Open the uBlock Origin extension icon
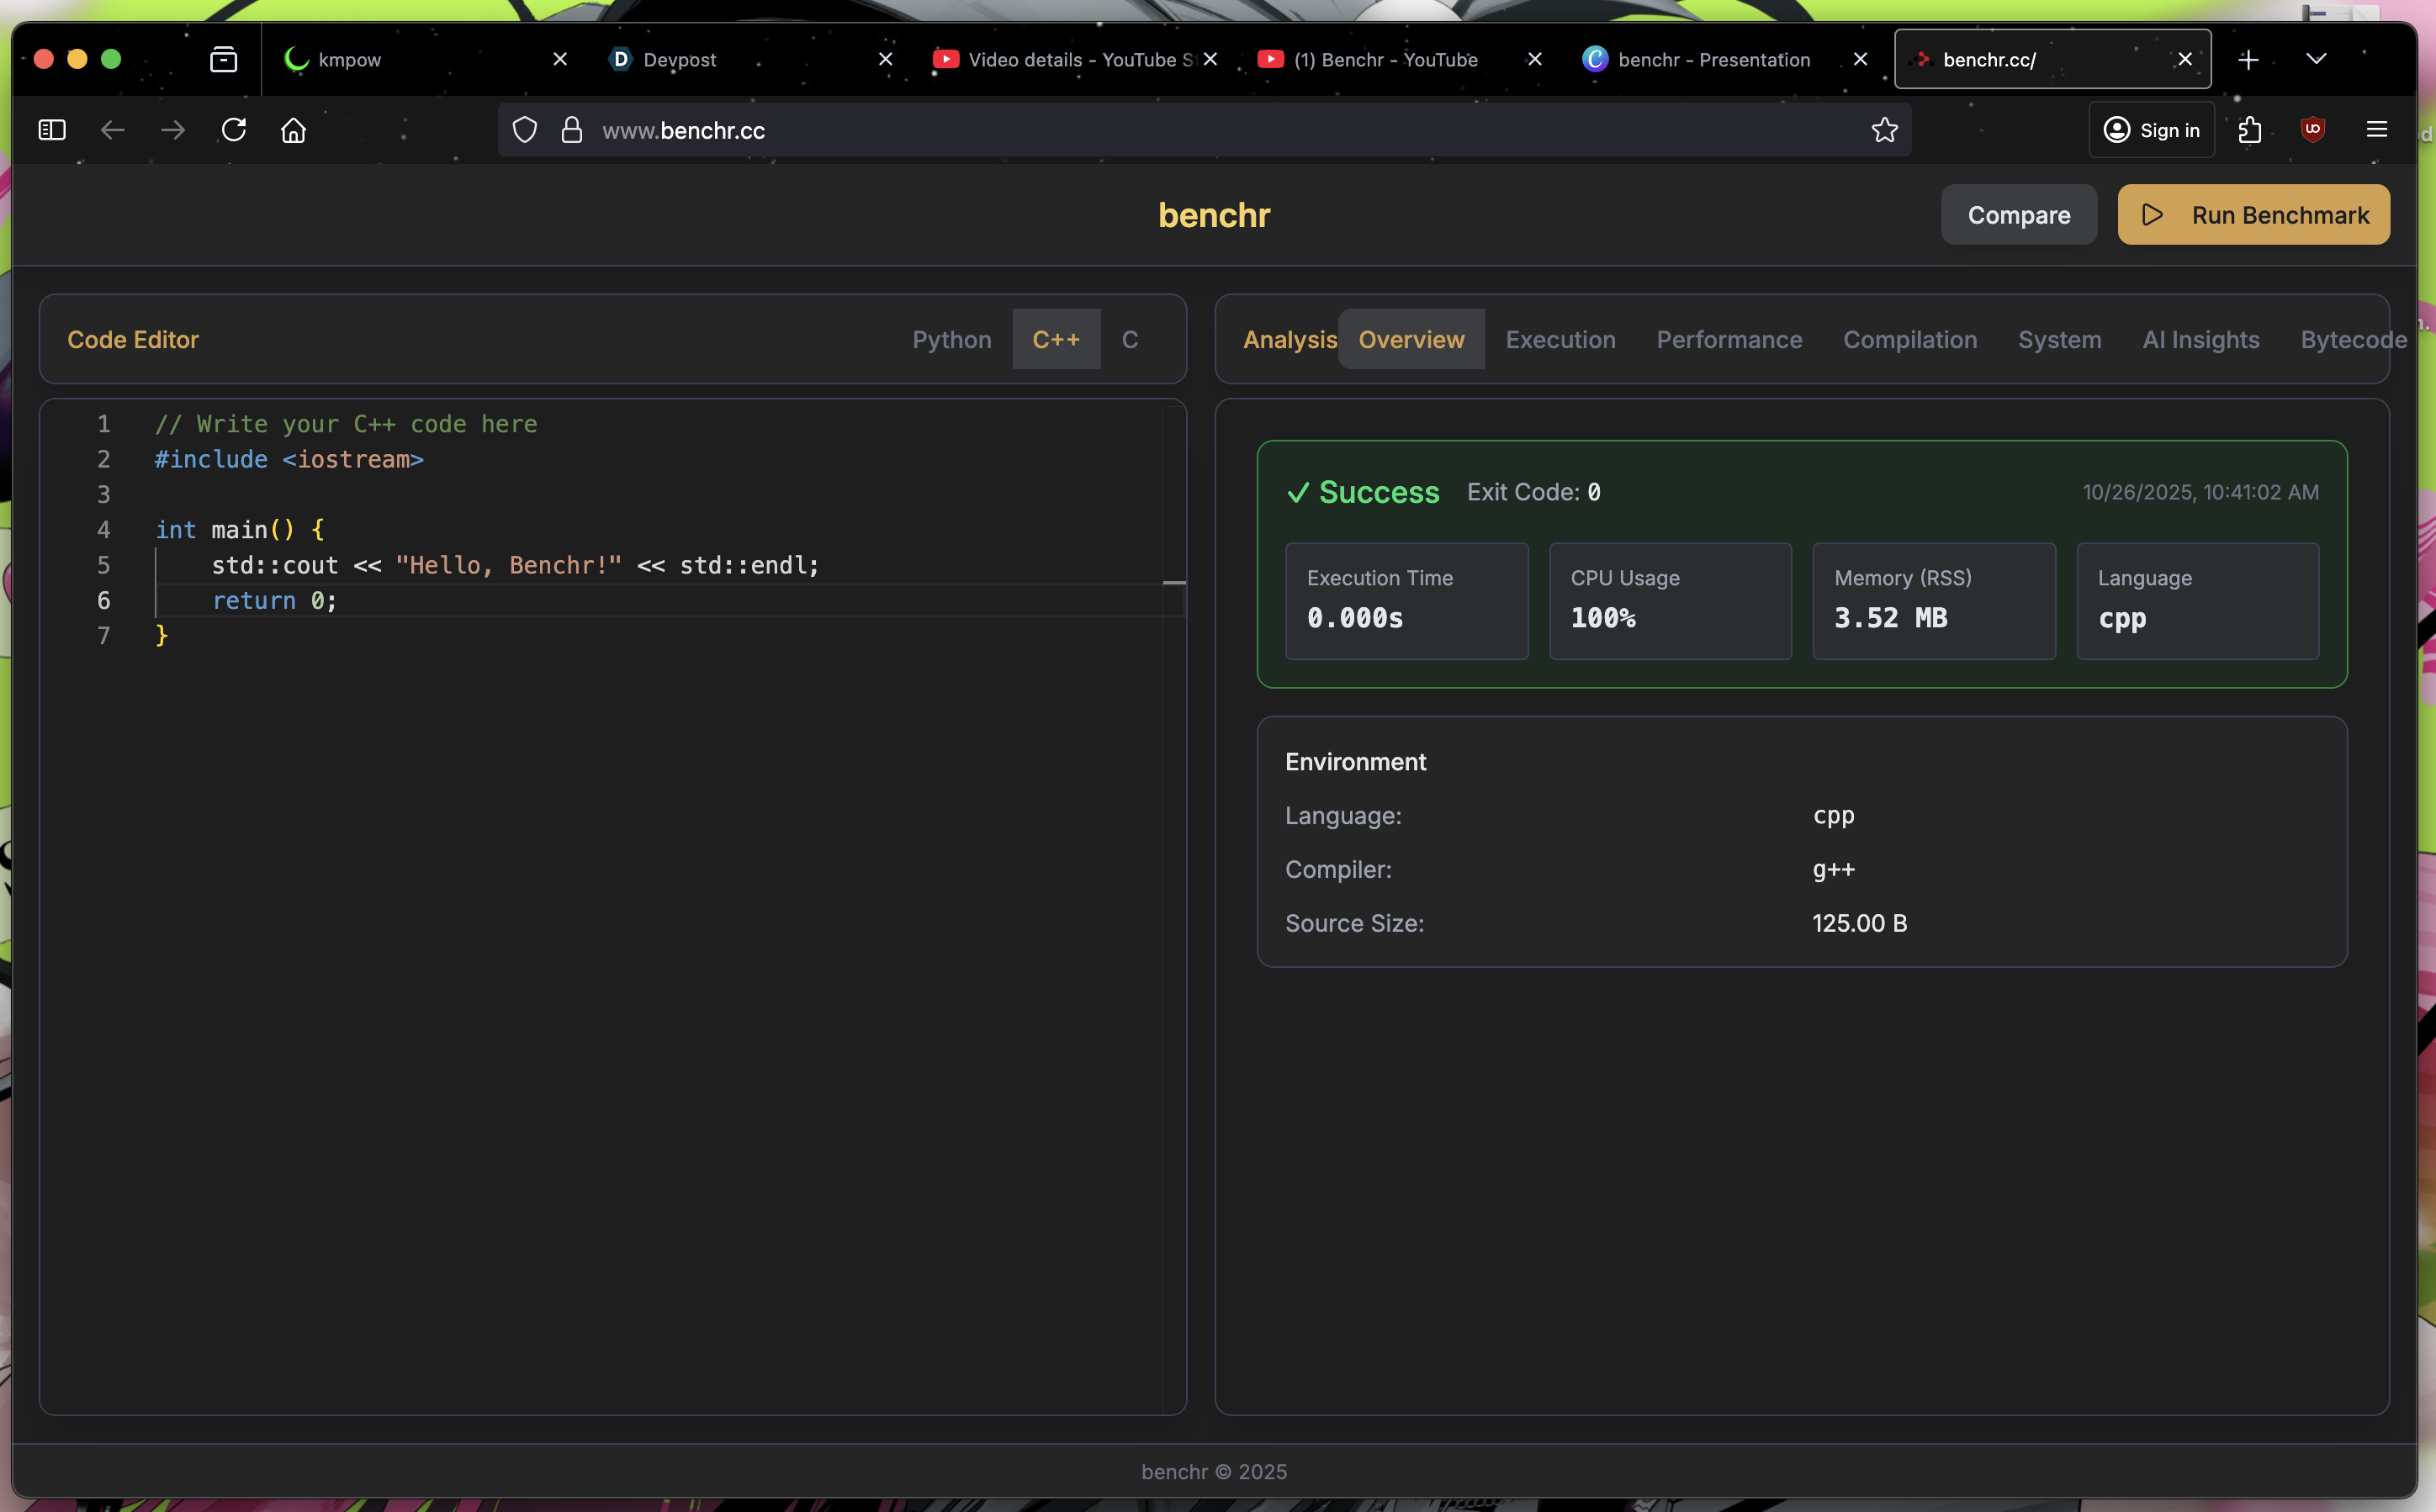 point(2312,130)
